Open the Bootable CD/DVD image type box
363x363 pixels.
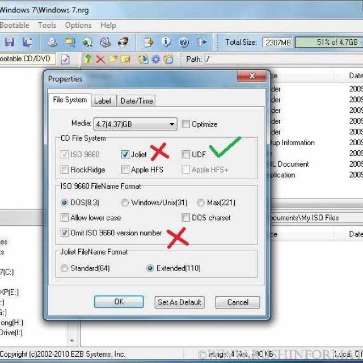point(28,59)
